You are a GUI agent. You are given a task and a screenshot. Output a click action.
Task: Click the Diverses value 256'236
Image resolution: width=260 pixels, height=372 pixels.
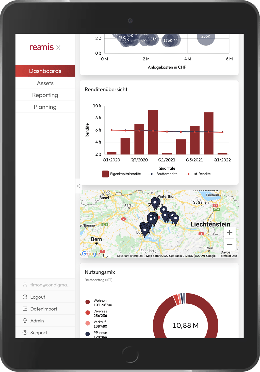(x=100, y=316)
